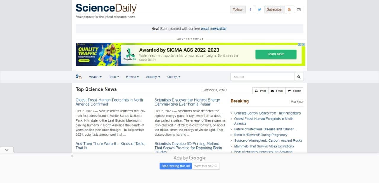The width and height of the screenshot is (379, 183).
Task: Click the Quality Traffic ad image
Action: tap(98, 54)
